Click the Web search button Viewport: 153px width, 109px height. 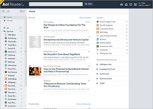(88, 4)
